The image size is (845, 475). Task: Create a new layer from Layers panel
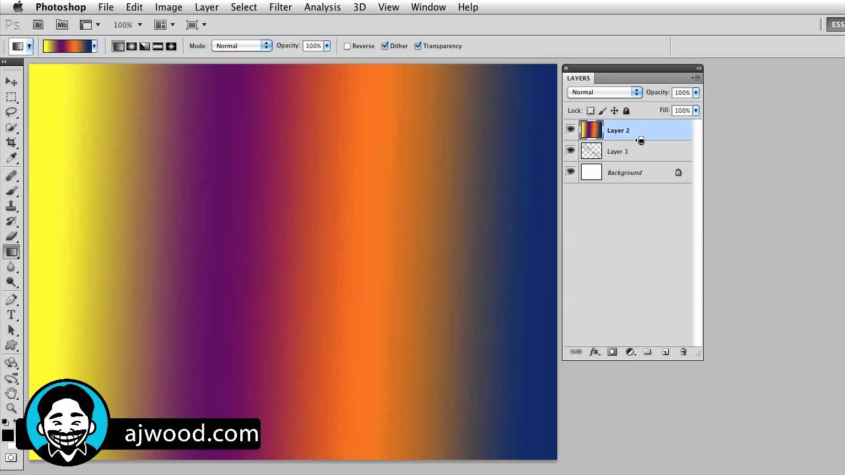(665, 352)
